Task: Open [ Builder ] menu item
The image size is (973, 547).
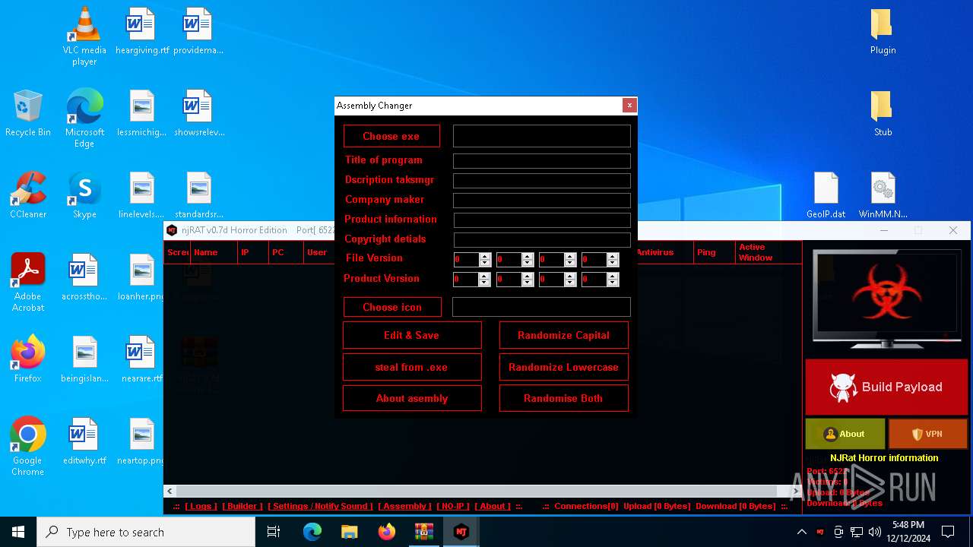Action: pos(243,506)
